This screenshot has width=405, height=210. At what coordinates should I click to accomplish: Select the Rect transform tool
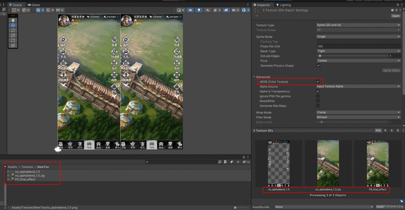tap(13, 40)
